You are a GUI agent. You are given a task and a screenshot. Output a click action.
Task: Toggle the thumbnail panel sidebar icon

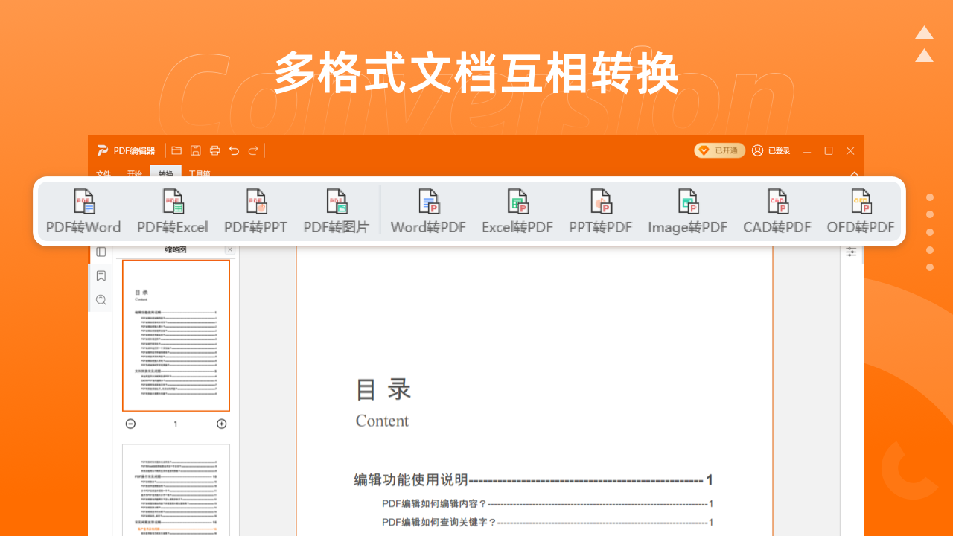[x=101, y=252]
